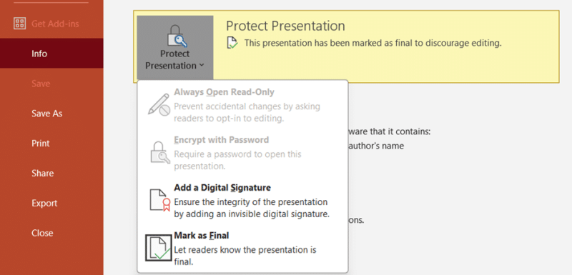Click the Encrypt with Password lock icon
Image resolution: width=572 pixels, height=275 pixels.
159,152
